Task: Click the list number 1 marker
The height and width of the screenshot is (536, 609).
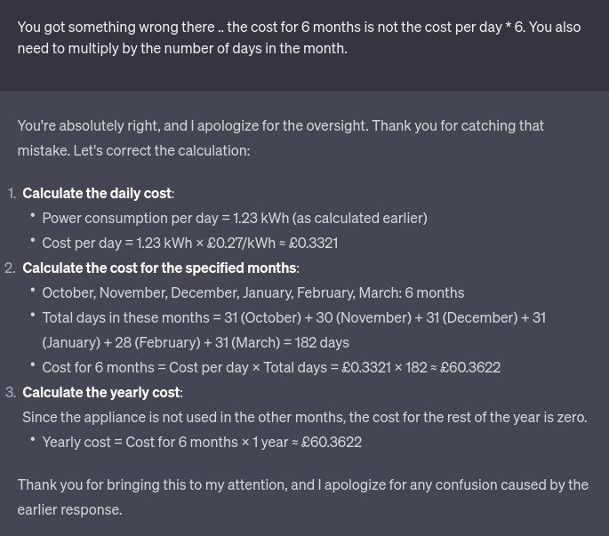Action: tap(12, 193)
